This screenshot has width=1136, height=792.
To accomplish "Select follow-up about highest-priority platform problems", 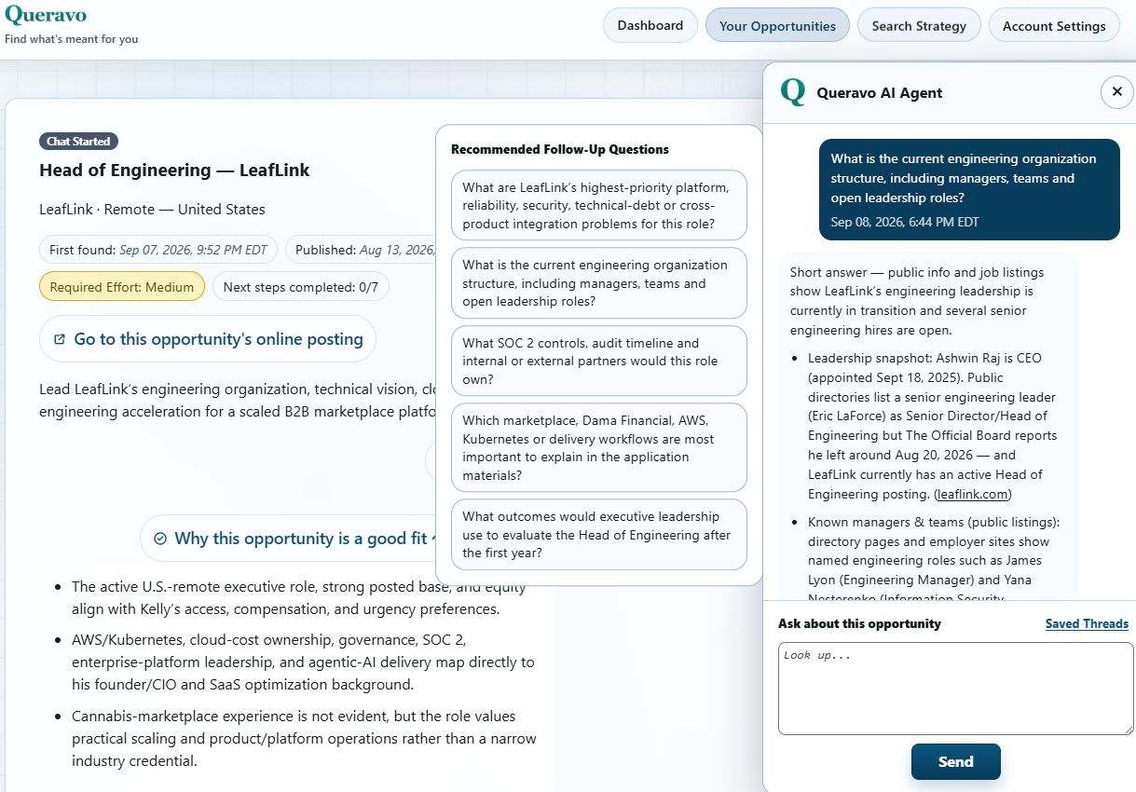I will [599, 205].
